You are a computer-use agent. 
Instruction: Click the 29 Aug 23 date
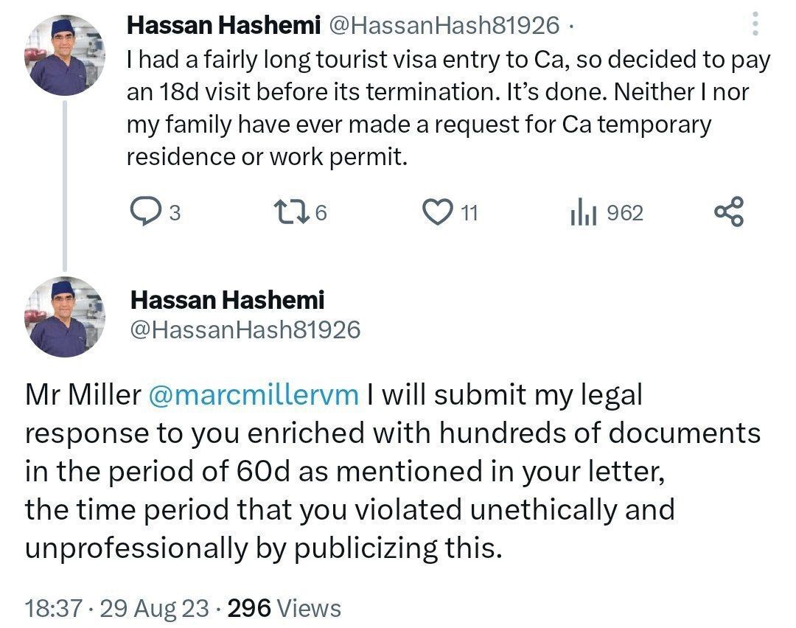coord(156,608)
